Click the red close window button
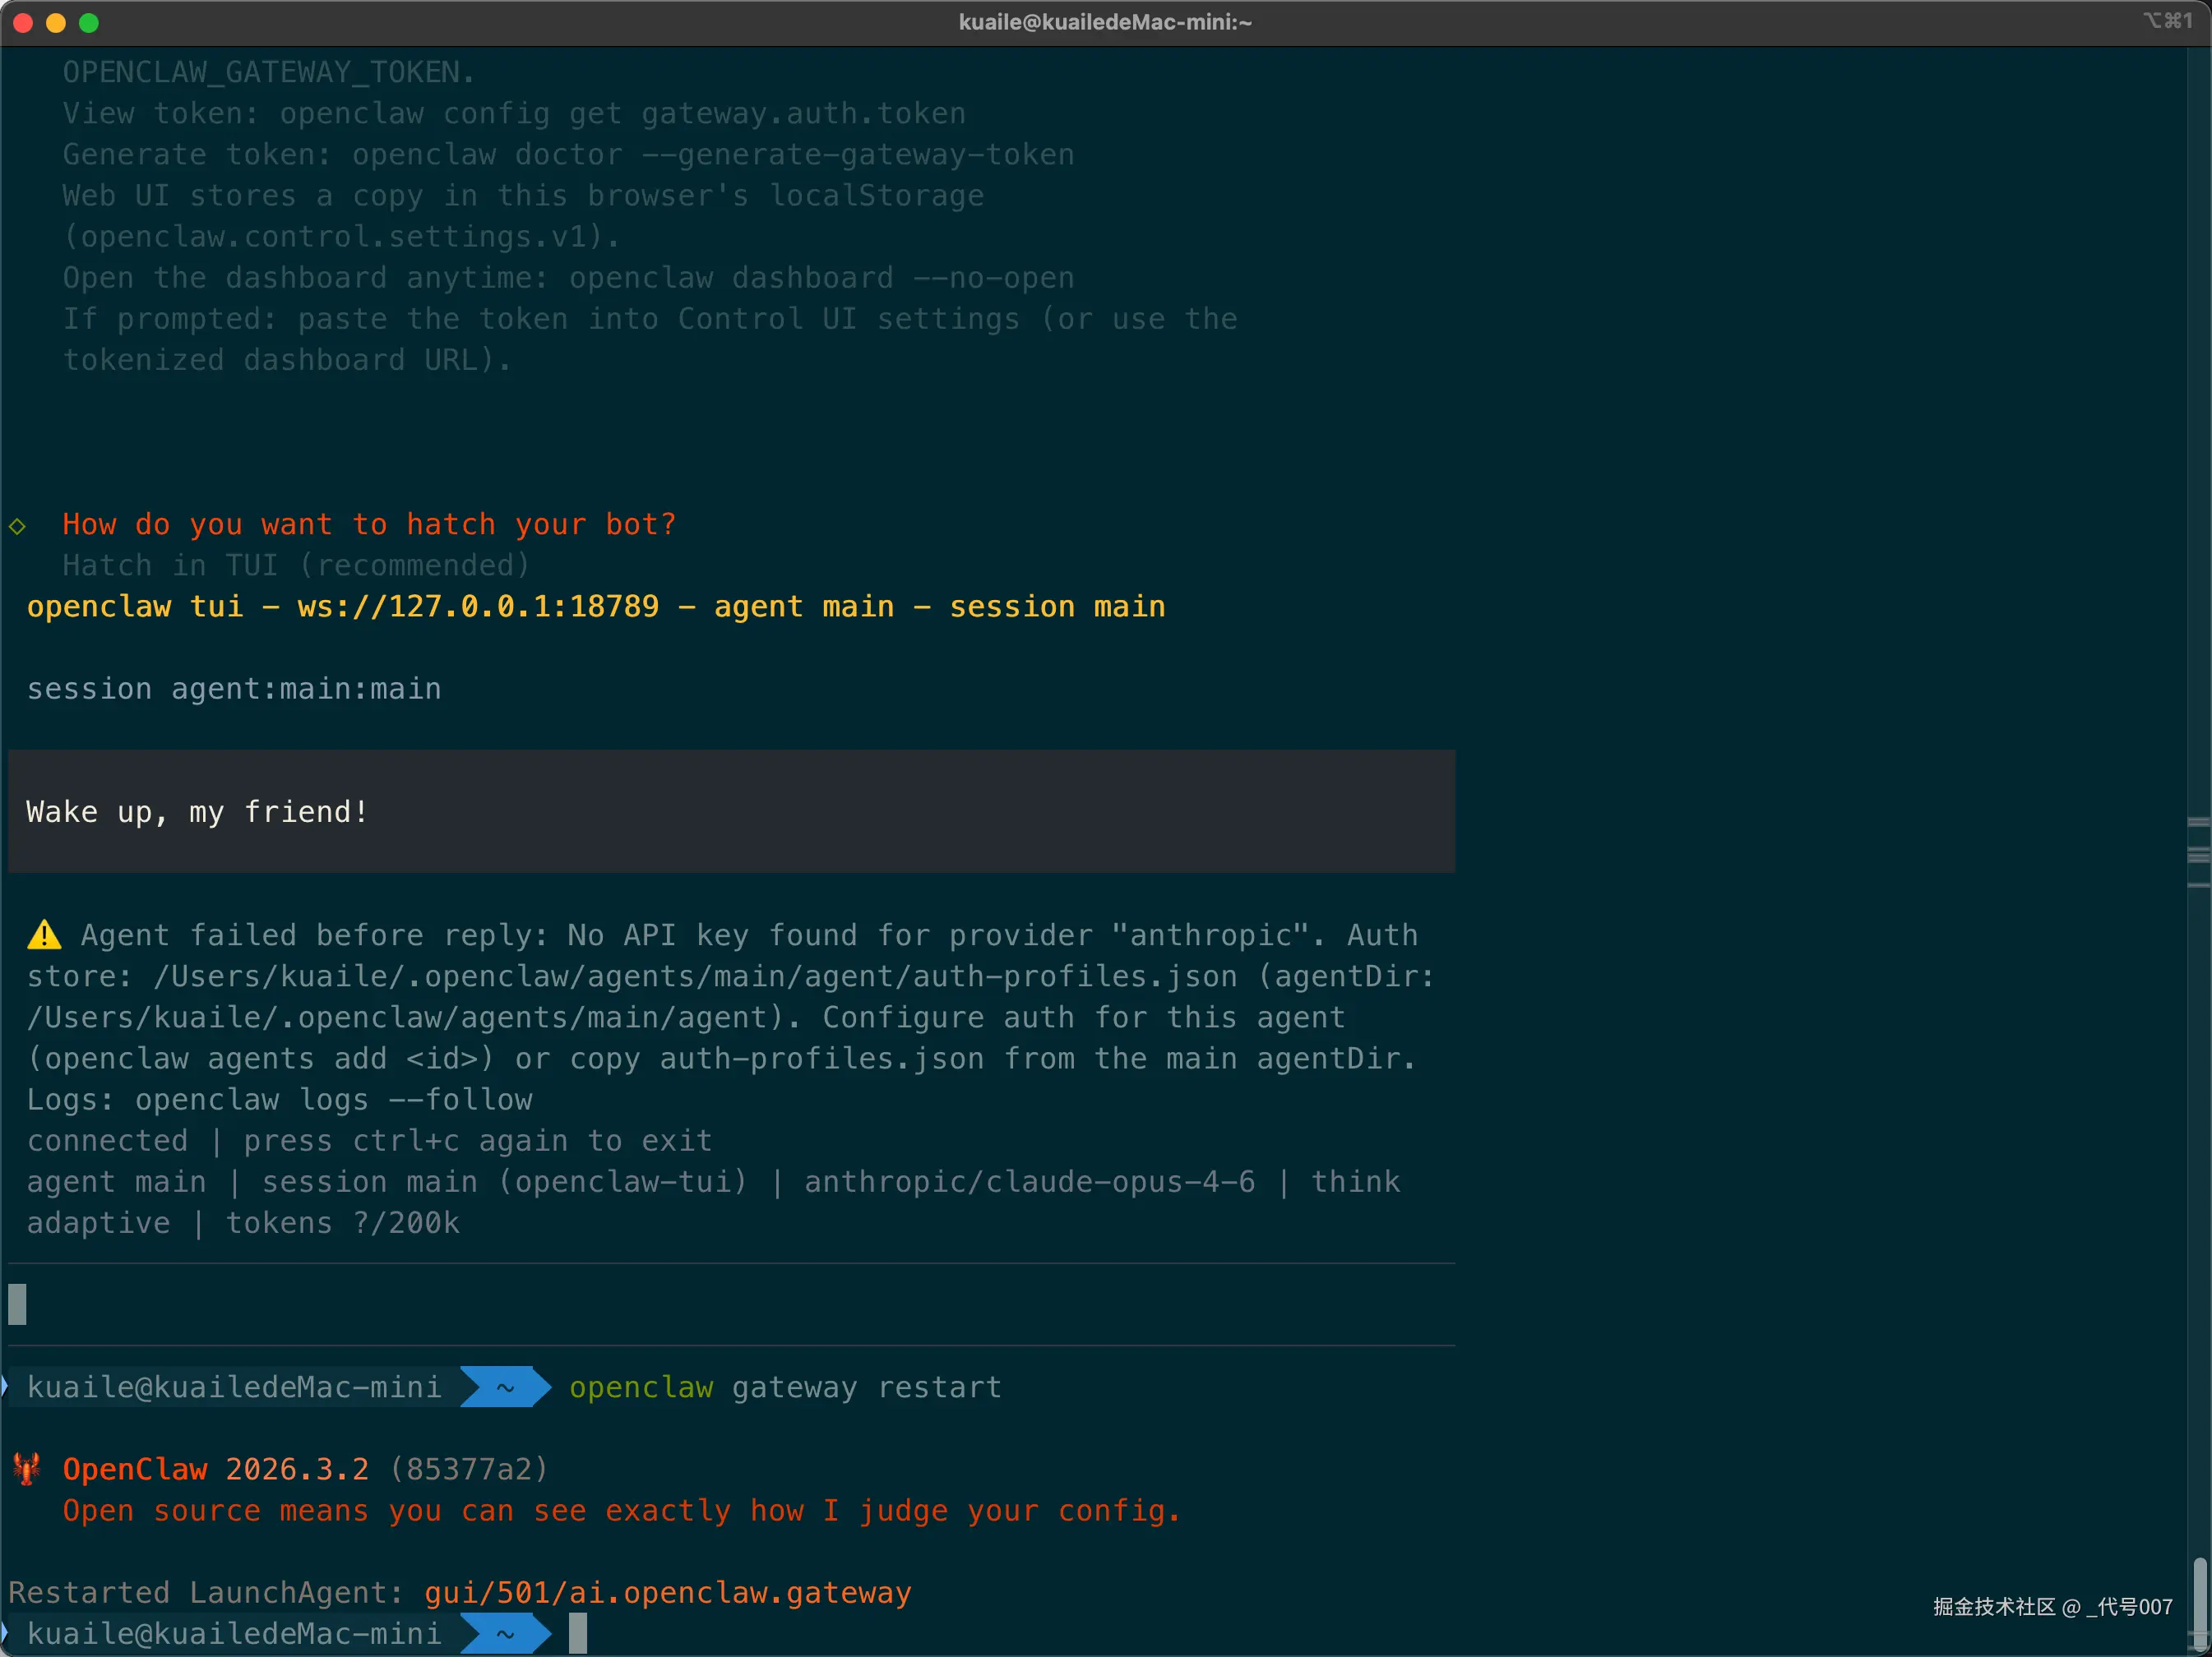2212x1657 pixels. tap(23, 23)
